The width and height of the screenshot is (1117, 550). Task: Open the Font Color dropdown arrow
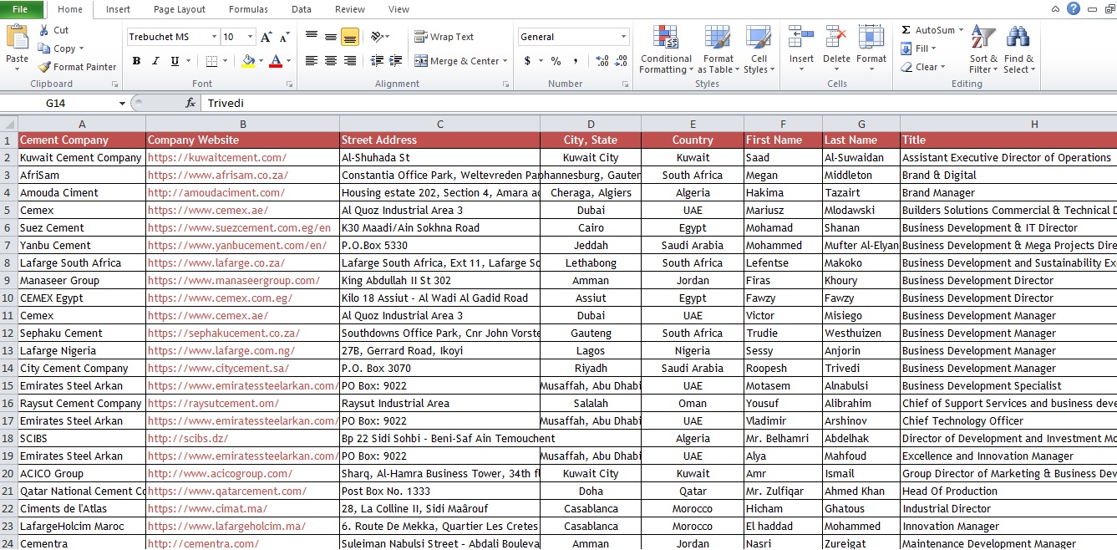click(288, 61)
